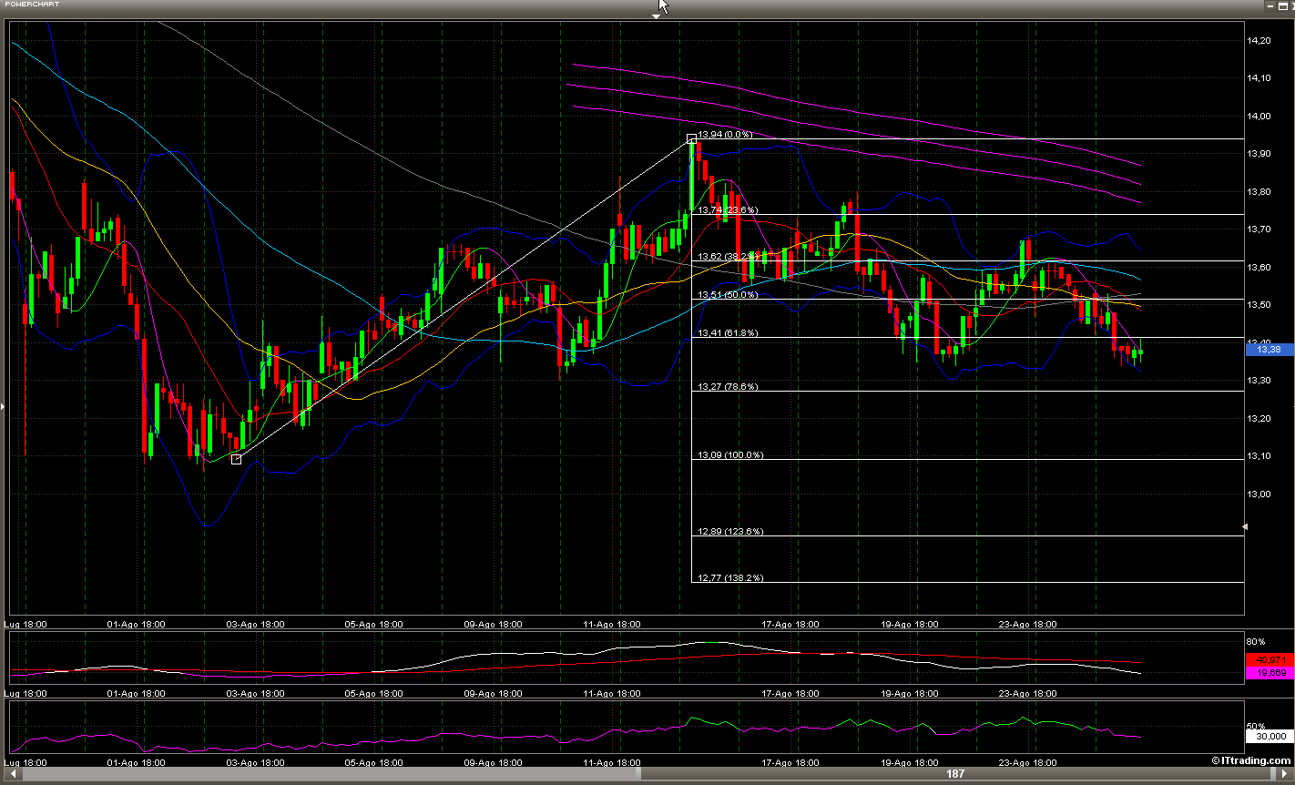Click the magenta indicator value tag 19,669
This screenshot has width=1295, height=785.
tap(1270, 672)
